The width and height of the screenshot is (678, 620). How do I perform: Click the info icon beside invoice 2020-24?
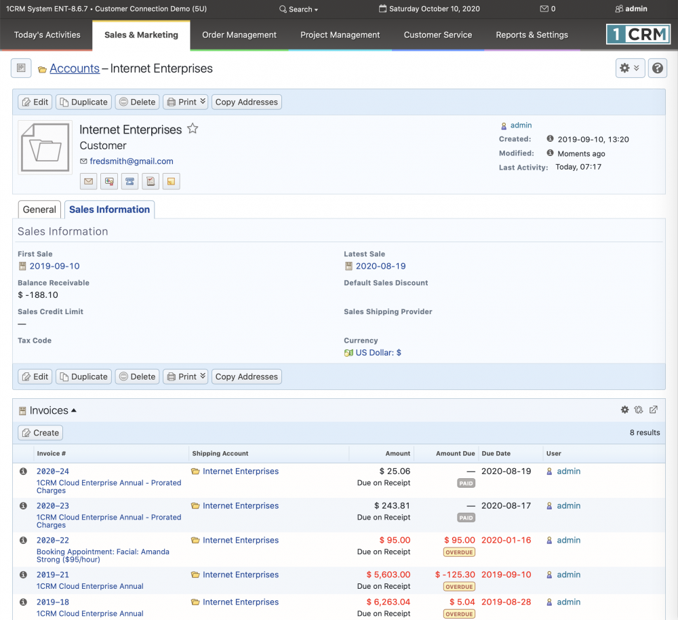coord(22,471)
